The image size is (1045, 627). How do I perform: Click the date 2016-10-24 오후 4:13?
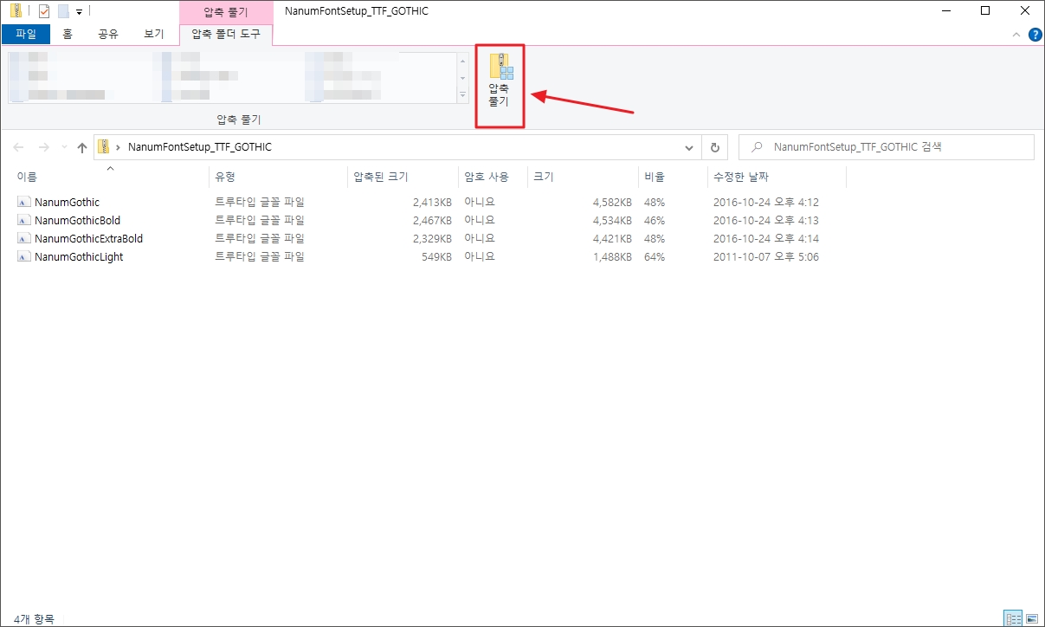[x=766, y=220]
